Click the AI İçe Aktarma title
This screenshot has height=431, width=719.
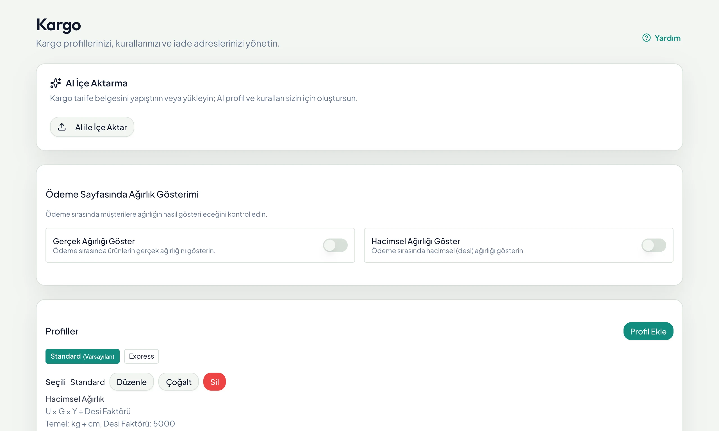click(x=97, y=83)
